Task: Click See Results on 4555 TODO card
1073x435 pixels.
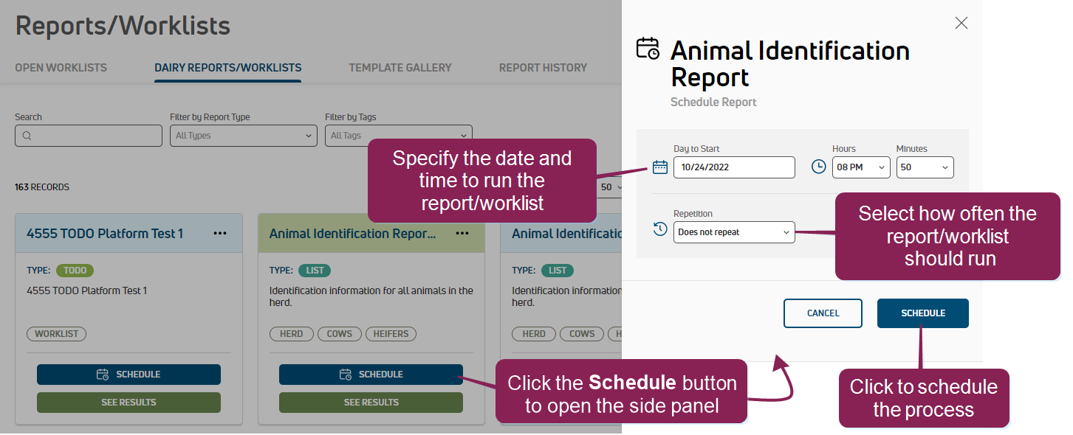Action: (128, 403)
